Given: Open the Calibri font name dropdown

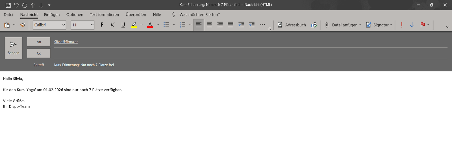Looking at the screenshot, I should [64, 25].
